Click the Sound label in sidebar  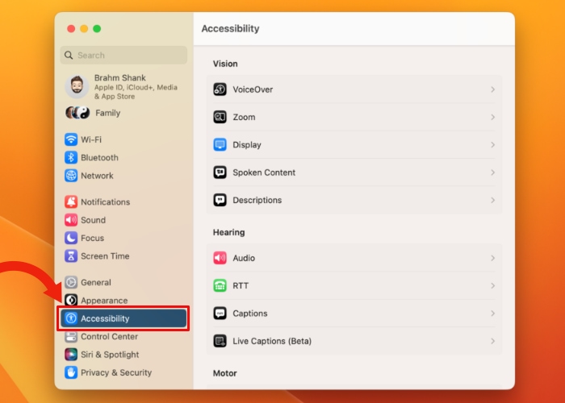pyautogui.click(x=93, y=220)
